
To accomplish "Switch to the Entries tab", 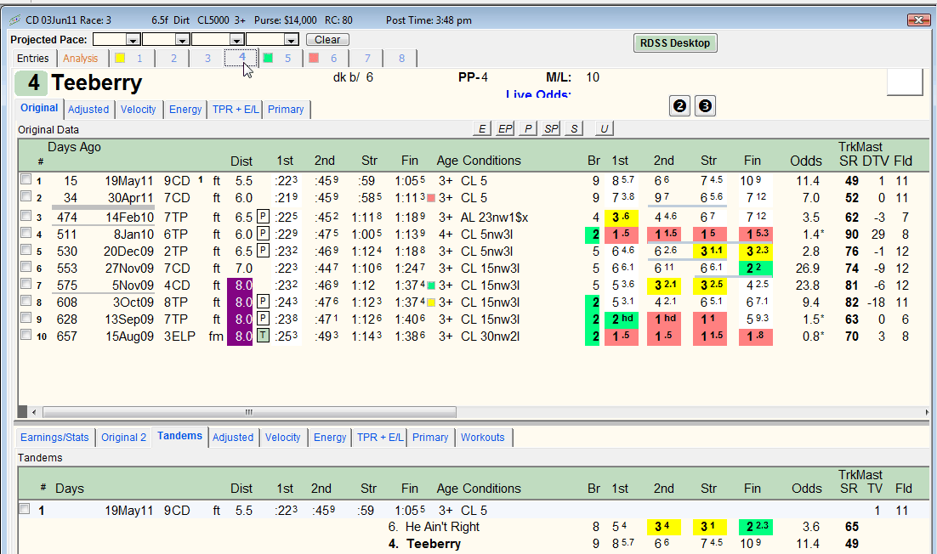I will click(x=33, y=59).
